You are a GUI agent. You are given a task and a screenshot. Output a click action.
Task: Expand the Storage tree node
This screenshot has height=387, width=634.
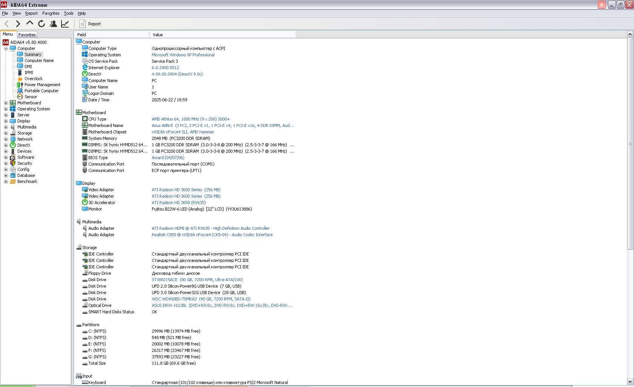6,133
